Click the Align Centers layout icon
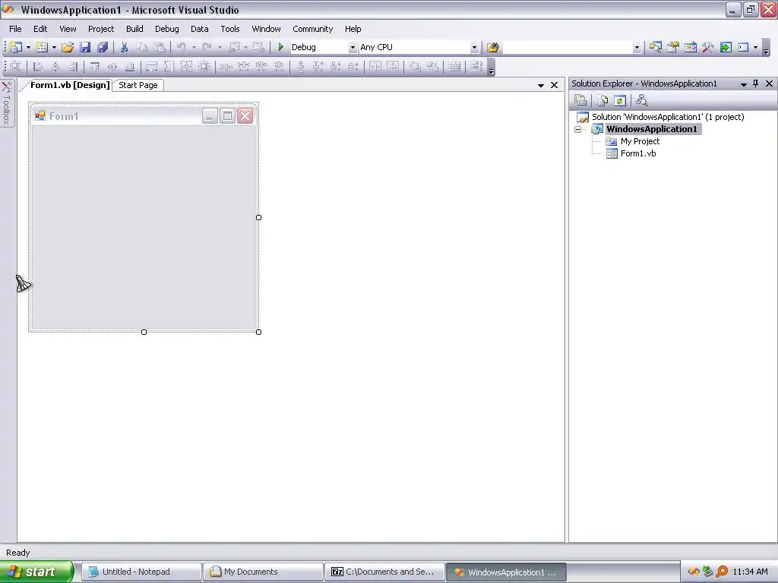 point(55,67)
